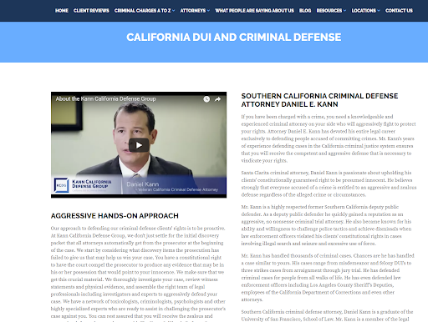Viewport: 428px width, 322px height.
Task: Open the Resources menu
Action: (329, 11)
